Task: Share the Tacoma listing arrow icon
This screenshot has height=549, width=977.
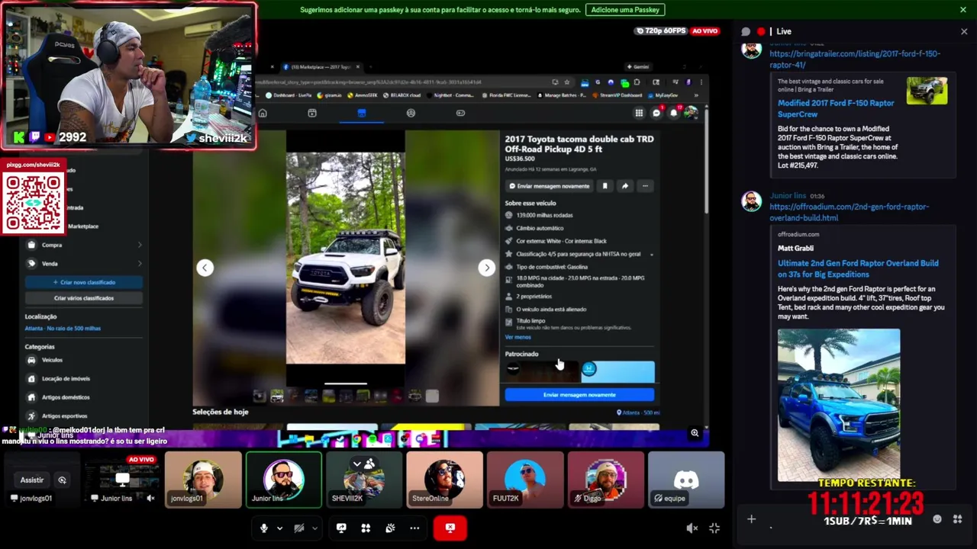Action: [x=624, y=186]
